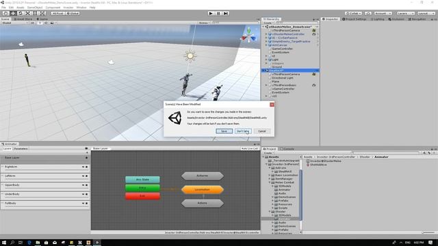Screen dimensions: 438x246
Task: Open the Edit menu
Action: tap(11, 8)
